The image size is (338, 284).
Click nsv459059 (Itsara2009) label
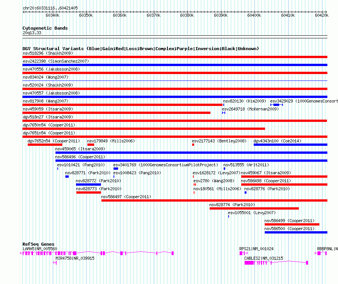pos(48,109)
